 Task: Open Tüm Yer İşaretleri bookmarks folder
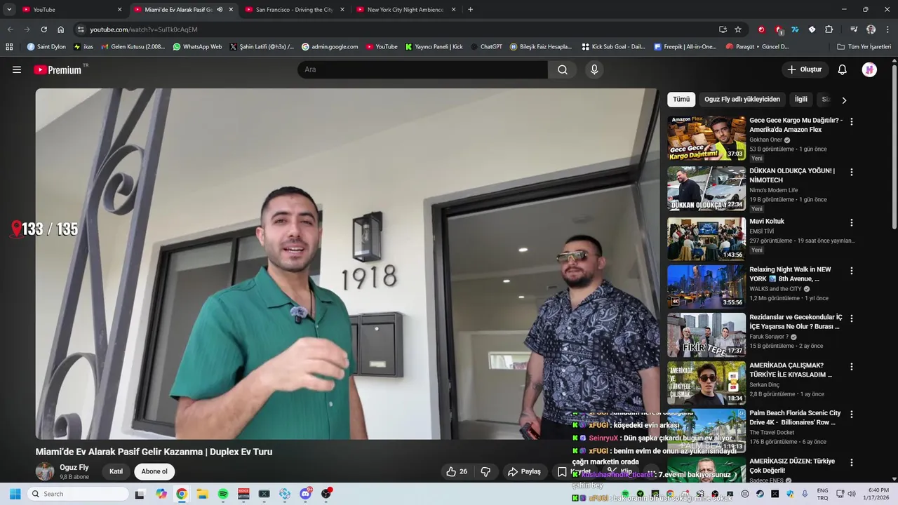point(864,47)
